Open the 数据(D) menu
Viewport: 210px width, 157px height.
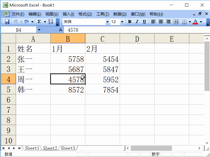120,14
